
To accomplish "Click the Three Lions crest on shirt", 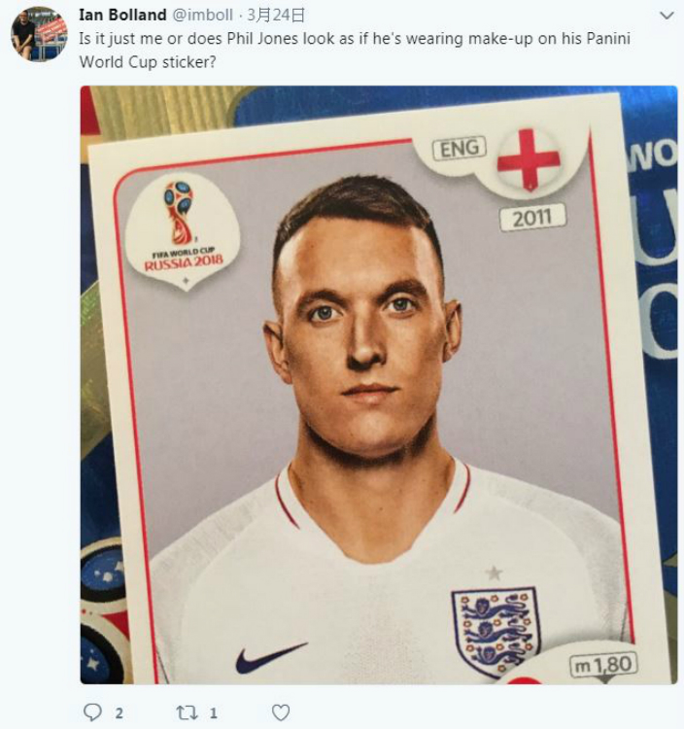I will (496, 632).
